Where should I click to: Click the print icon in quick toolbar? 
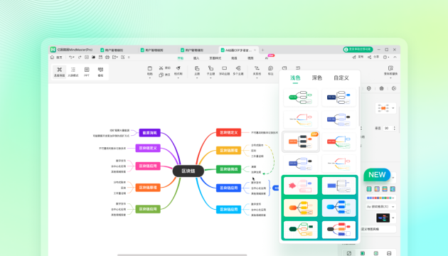(x=107, y=58)
